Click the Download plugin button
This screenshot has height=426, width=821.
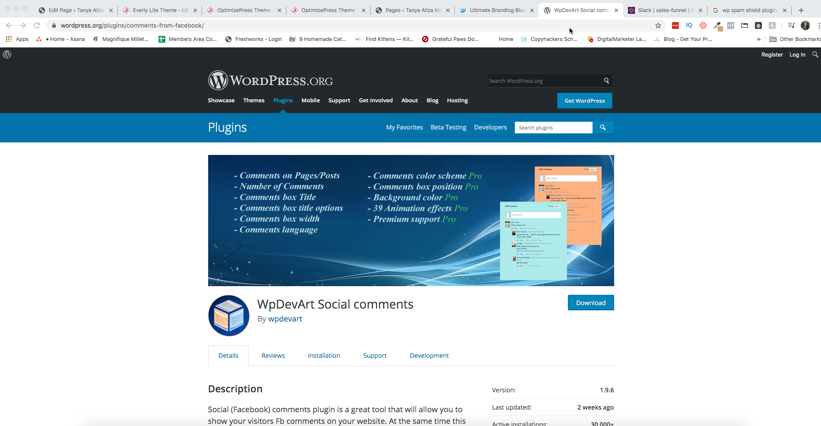click(591, 303)
